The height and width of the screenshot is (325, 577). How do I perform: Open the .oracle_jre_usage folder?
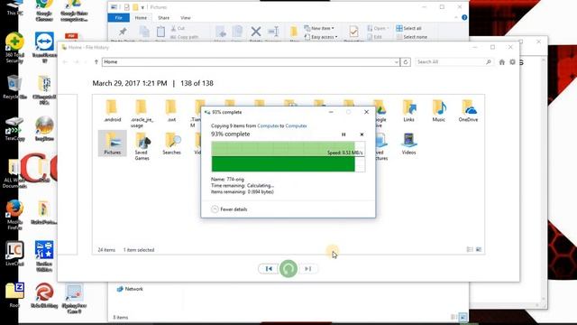(142, 114)
